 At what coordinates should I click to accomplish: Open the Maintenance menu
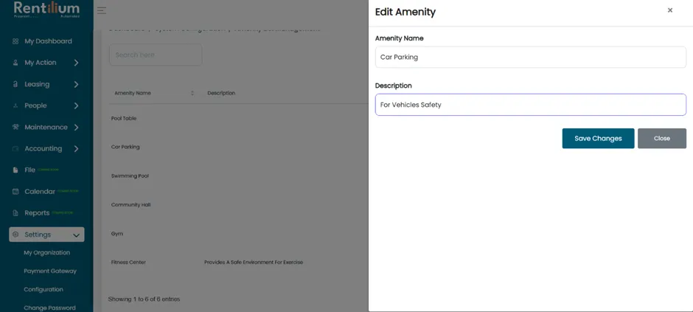(x=46, y=128)
